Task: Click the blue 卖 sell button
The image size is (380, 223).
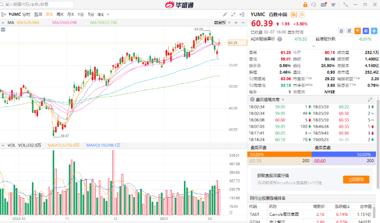Action: 366,31
